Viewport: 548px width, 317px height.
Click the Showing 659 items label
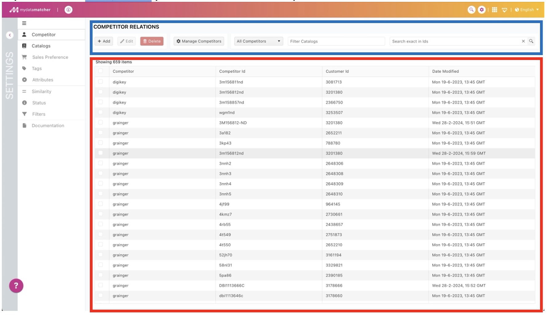click(114, 62)
